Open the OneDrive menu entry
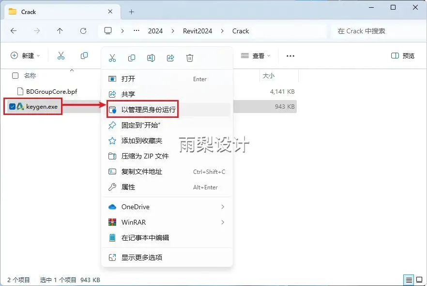The height and width of the screenshot is (286, 427). [167, 207]
